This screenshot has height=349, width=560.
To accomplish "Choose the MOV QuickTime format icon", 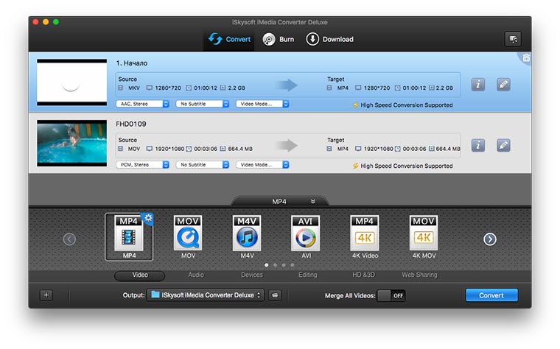I will [x=188, y=234].
